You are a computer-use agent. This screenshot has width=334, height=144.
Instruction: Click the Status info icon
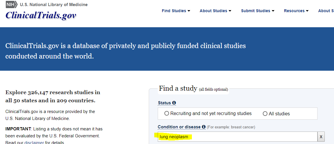point(174,103)
